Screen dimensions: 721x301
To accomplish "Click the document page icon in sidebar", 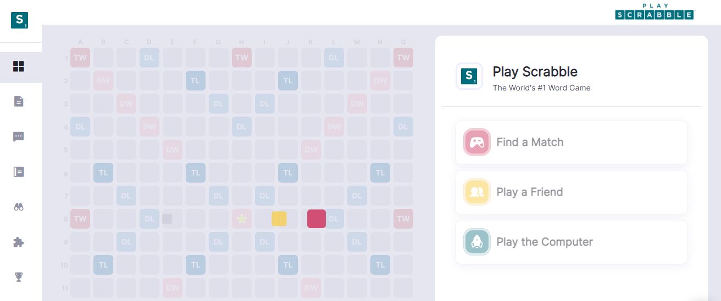I will [x=19, y=101].
